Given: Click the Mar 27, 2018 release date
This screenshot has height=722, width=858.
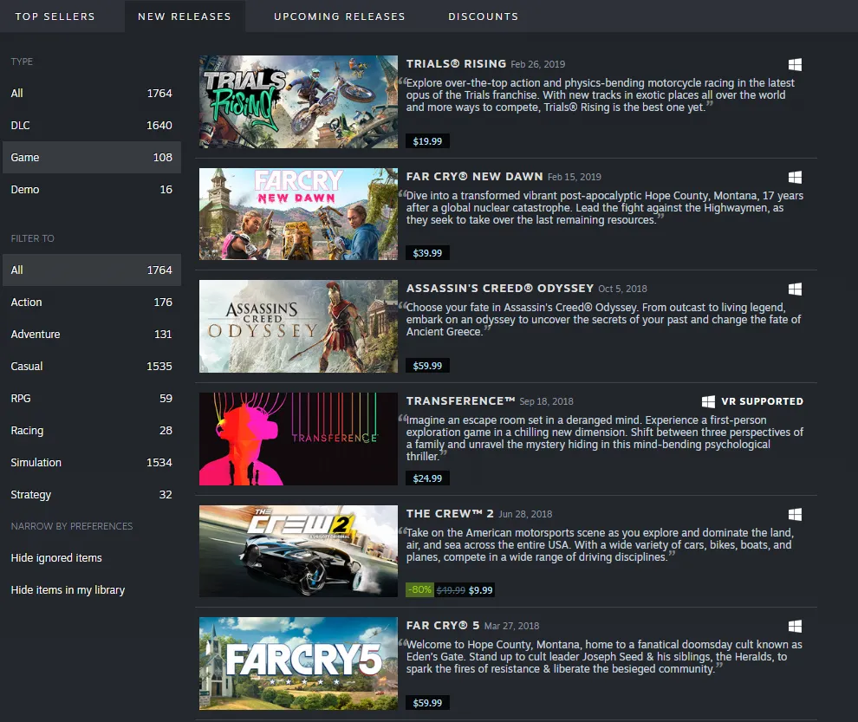Looking at the screenshot, I should click(511, 626).
